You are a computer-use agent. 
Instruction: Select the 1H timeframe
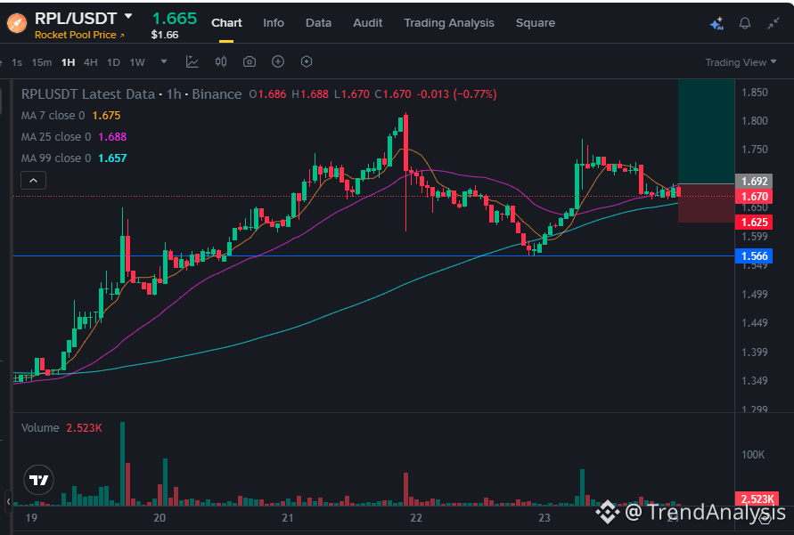[68, 62]
